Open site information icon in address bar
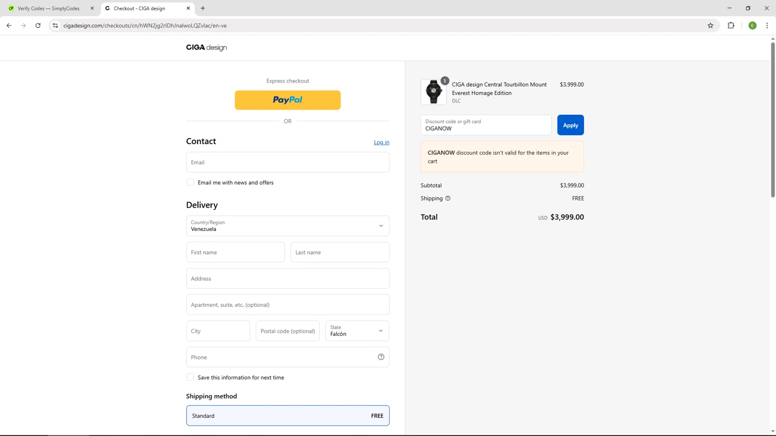This screenshot has height=436, width=776. click(55, 25)
